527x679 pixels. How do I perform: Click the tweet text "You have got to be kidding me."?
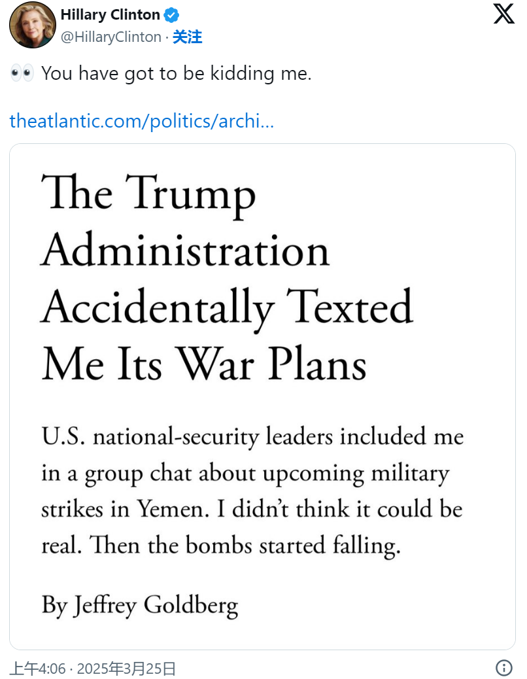[176, 74]
